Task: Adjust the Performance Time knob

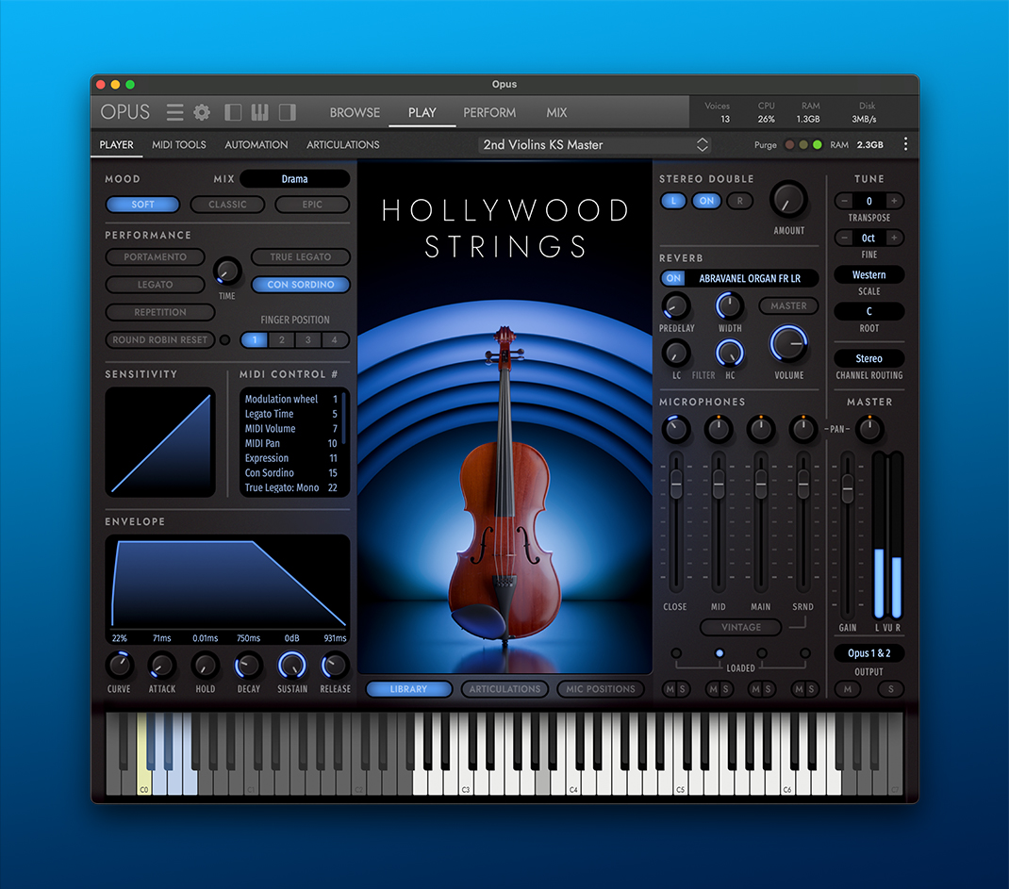Action: click(227, 271)
